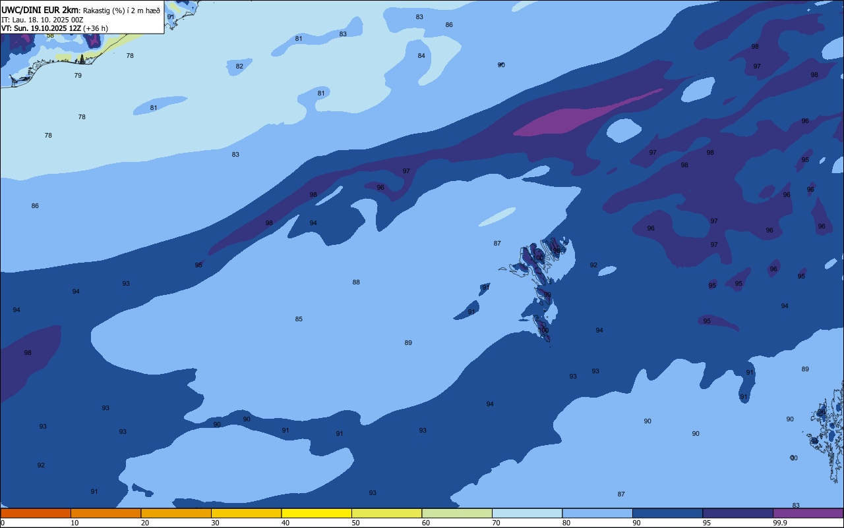Click the '10' legend tick label
844x528 pixels.
pos(75,523)
